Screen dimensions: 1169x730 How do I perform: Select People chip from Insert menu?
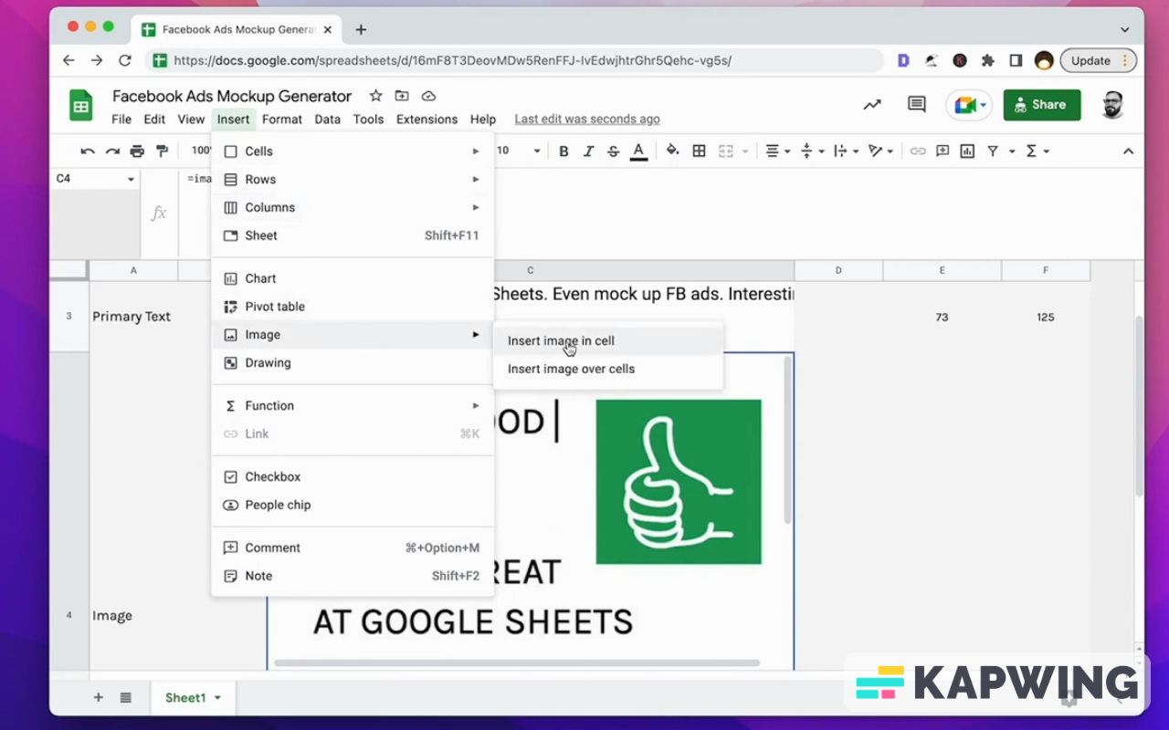point(352,505)
